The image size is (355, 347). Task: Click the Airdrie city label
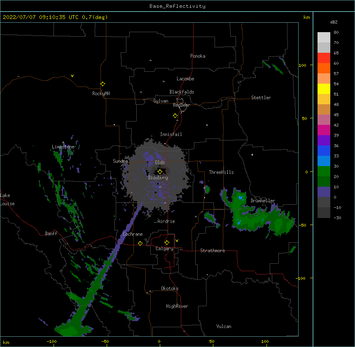(x=166, y=221)
